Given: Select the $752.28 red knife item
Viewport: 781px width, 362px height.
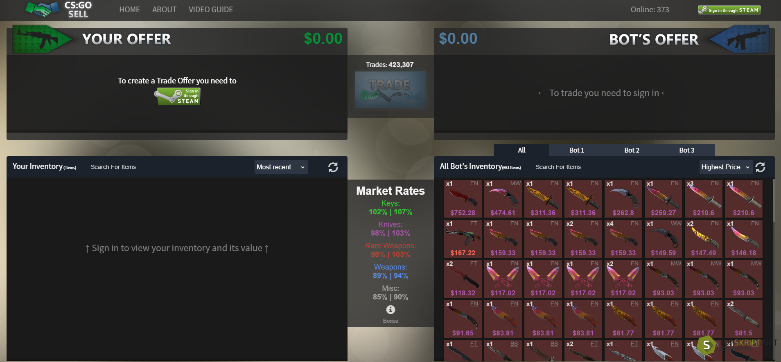Looking at the screenshot, I should (x=463, y=198).
